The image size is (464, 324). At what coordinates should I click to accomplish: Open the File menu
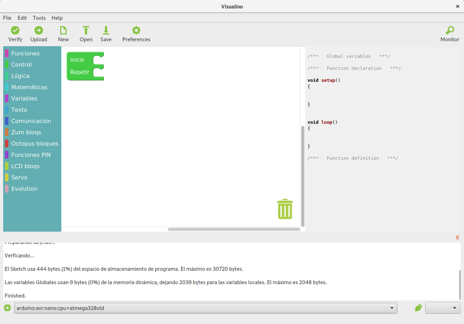click(x=7, y=18)
